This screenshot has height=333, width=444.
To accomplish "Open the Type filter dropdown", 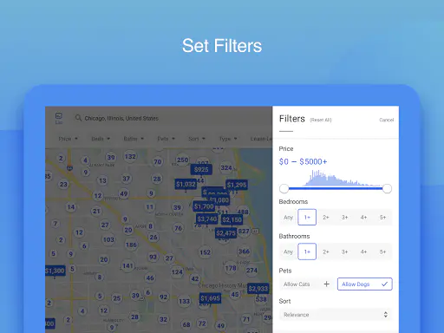I will 228,139.
